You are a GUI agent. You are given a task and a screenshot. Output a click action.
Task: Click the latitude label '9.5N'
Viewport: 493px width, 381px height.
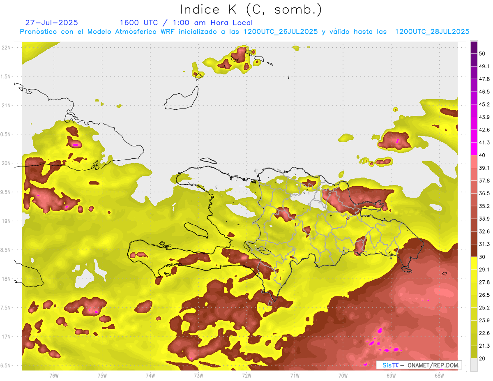point(6,192)
